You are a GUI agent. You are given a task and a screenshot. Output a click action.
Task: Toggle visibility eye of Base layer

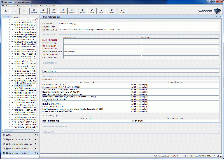pos(4,135)
